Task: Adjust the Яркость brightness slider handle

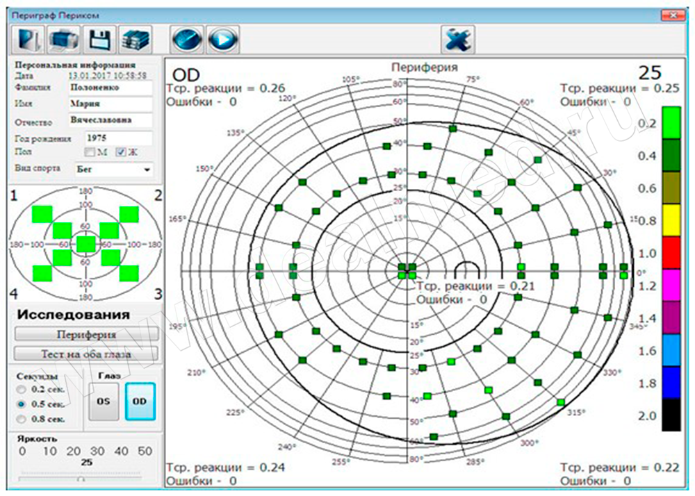Action: coord(81,479)
